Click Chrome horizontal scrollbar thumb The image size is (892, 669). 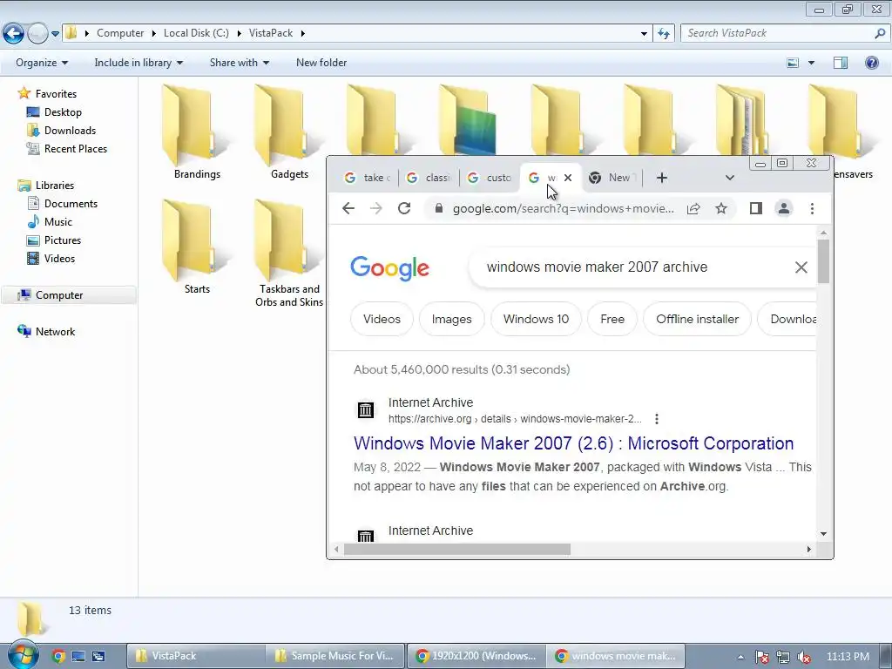[456, 550]
